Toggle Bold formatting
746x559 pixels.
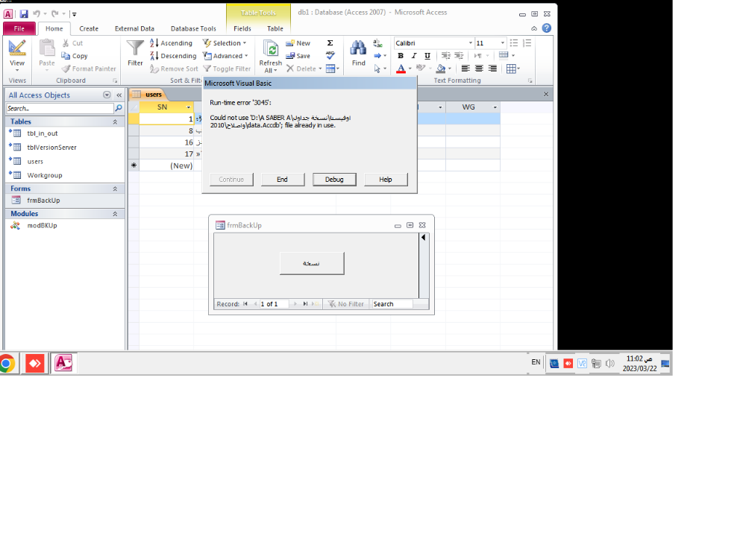(401, 56)
